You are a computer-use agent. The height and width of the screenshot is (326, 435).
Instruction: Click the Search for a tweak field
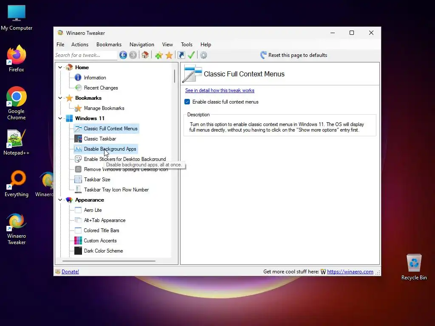tap(86, 55)
